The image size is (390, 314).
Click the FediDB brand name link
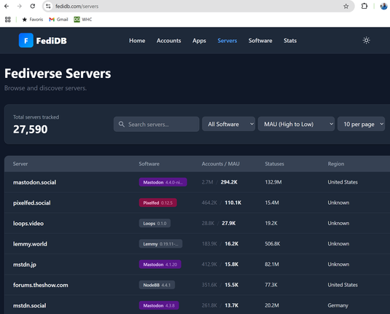pyautogui.click(x=52, y=41)
